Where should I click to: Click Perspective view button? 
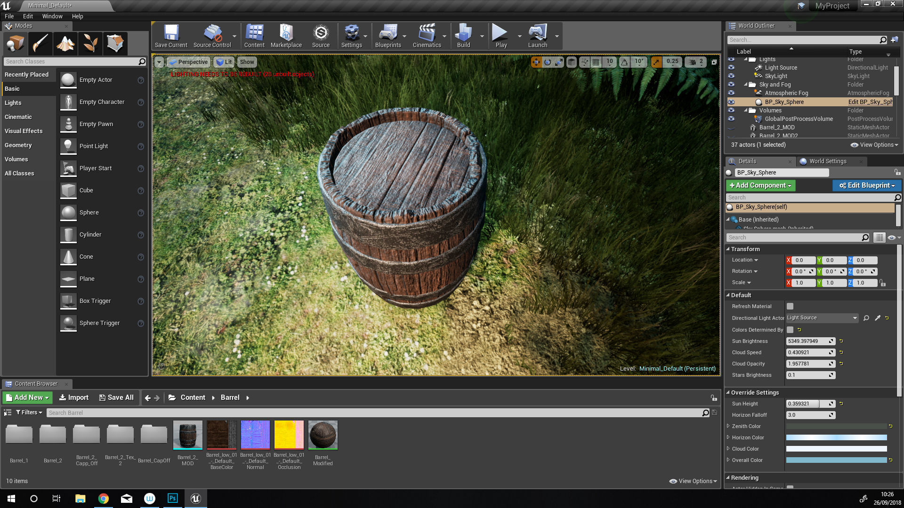188,62
